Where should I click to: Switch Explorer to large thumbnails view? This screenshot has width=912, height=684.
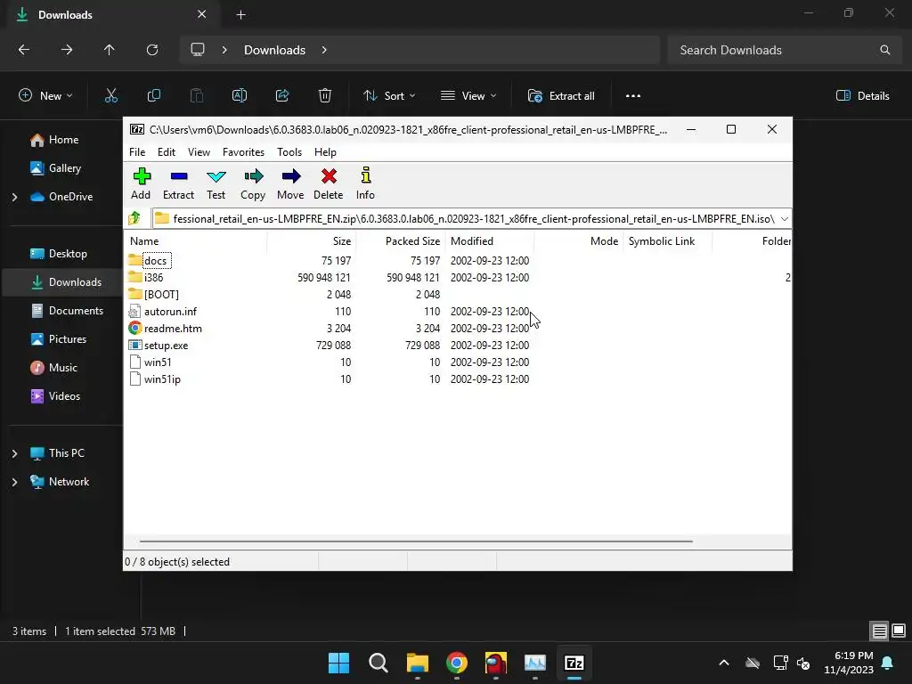pos(899,631)
